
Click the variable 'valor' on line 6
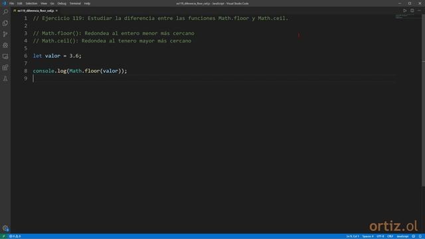pos(52,56)
